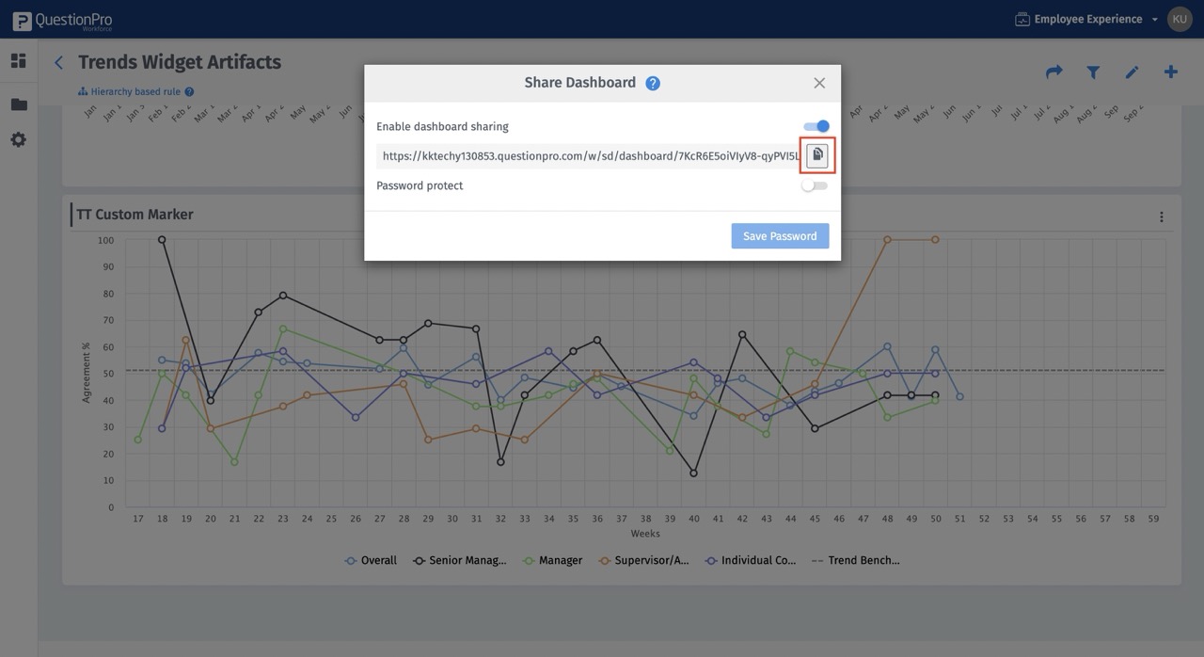Open help for Share Dashboard
This screenshot has height=657, width=1204.
point(651,82)
